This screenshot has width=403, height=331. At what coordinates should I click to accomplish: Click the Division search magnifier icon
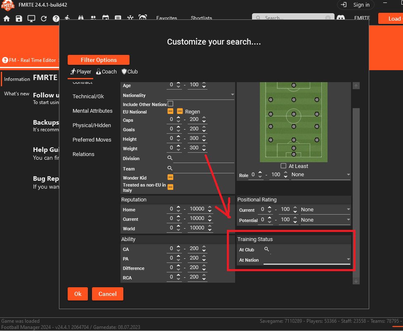(x=170, y=158)
